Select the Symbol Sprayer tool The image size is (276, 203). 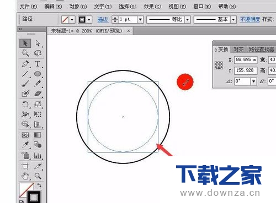[x=25, y=156]
